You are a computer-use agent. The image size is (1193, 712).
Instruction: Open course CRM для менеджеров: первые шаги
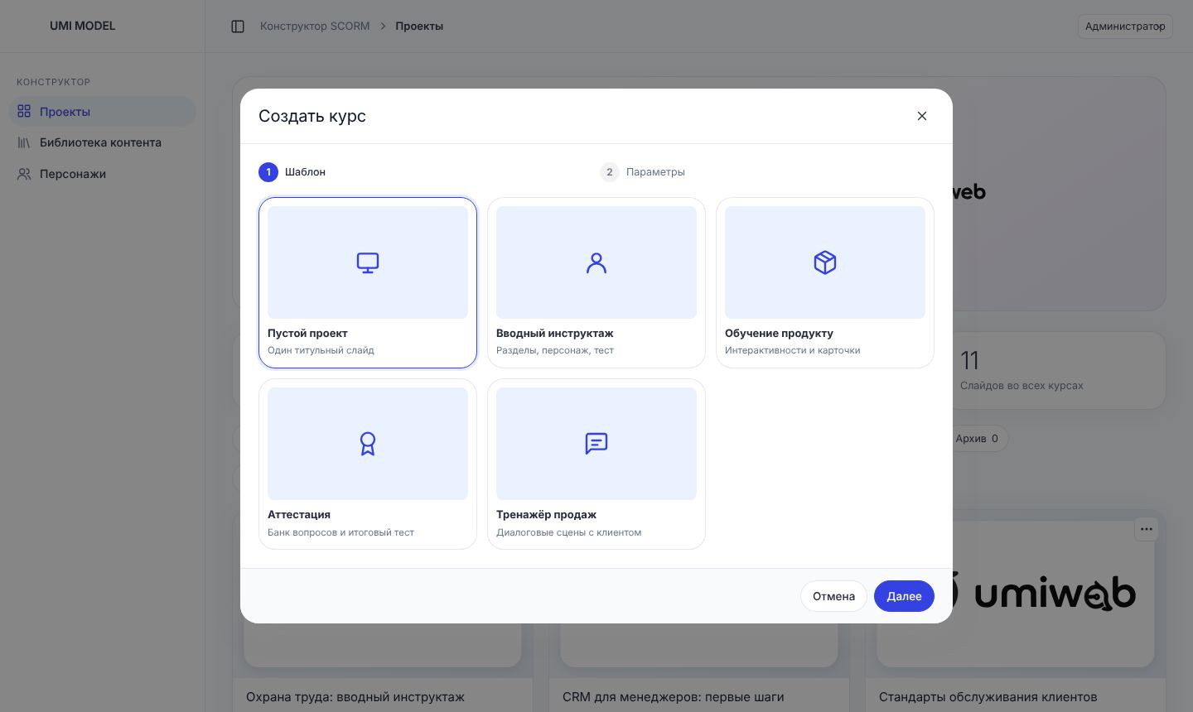[x=673, y=697]
